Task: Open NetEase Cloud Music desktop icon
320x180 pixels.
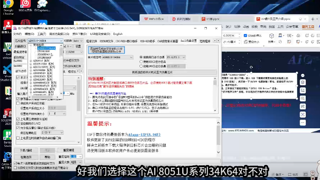Action: tap(25, 6)
